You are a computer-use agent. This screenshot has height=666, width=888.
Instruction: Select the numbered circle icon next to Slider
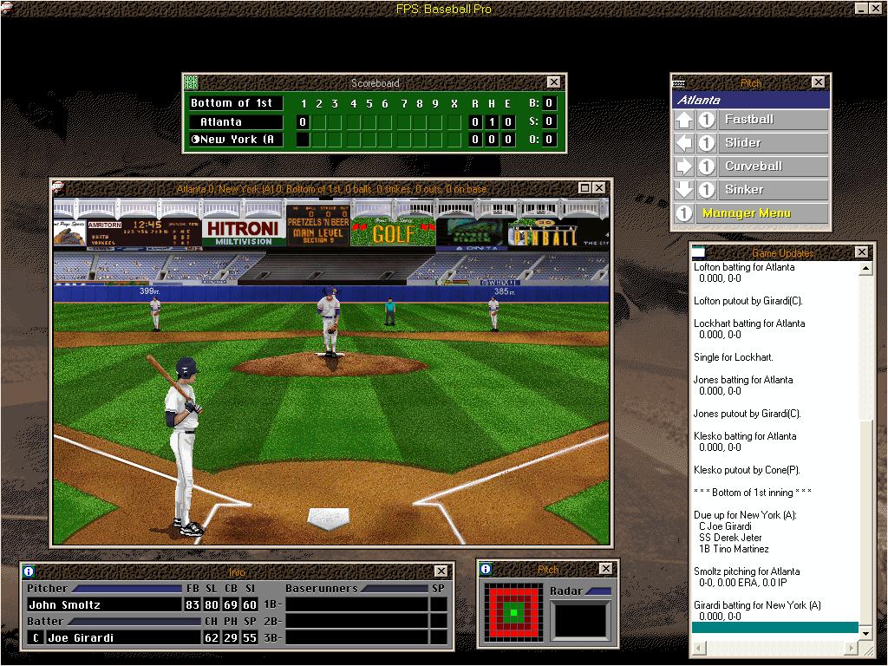pos(706,143)
